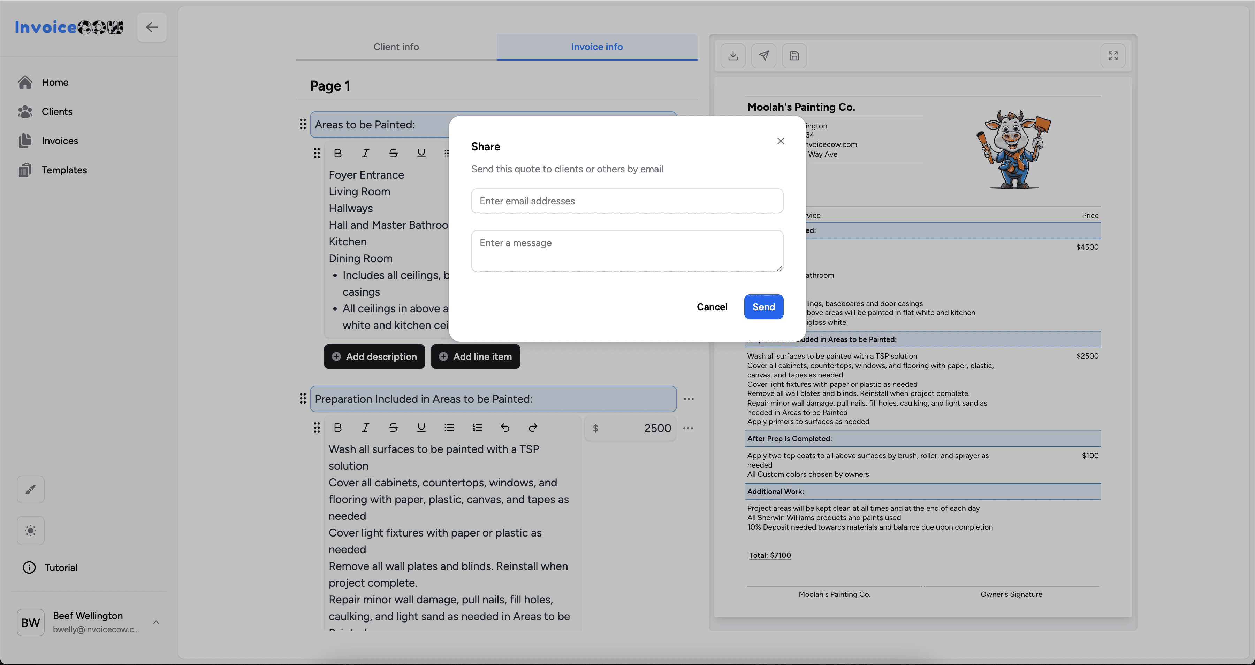
Task: Click Moolah's Painting Co. title in preview
Action: [801, 107]
